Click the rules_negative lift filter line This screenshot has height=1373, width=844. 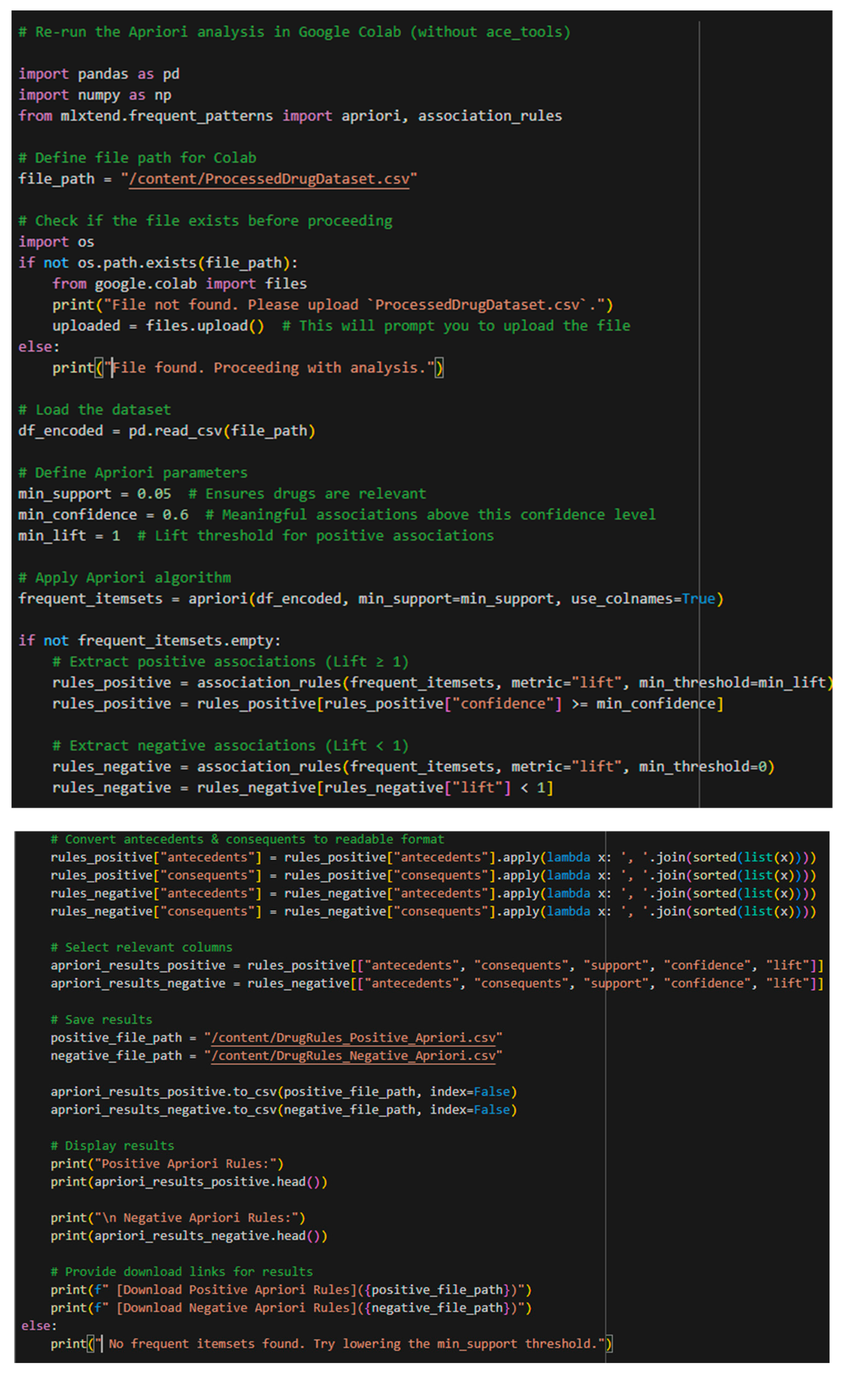point(301,787)
